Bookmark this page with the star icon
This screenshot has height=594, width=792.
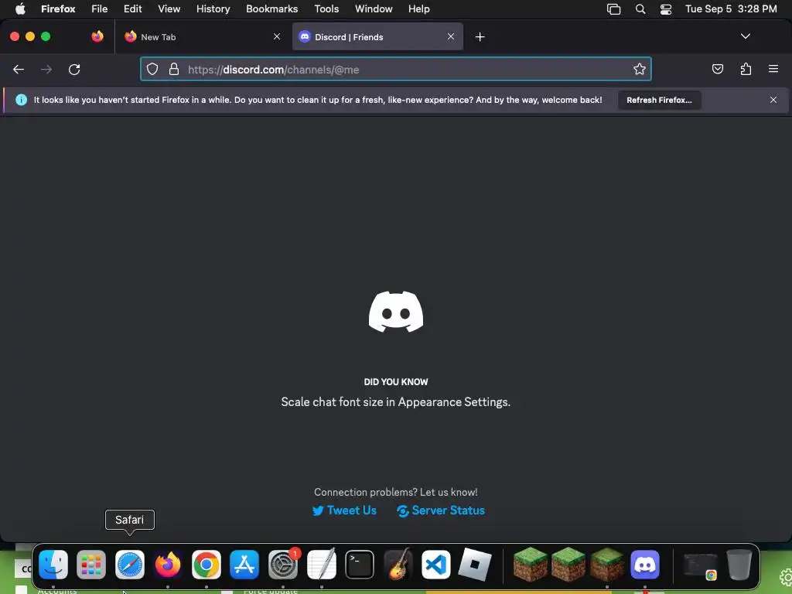pos(639,69)
